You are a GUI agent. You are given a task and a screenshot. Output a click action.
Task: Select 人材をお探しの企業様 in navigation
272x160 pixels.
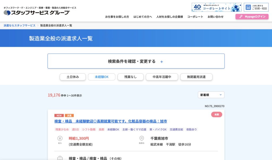(x=169, y=17)
